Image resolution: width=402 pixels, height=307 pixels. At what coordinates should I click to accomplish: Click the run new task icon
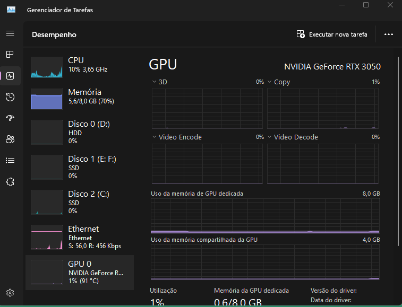tap(301, 34)
